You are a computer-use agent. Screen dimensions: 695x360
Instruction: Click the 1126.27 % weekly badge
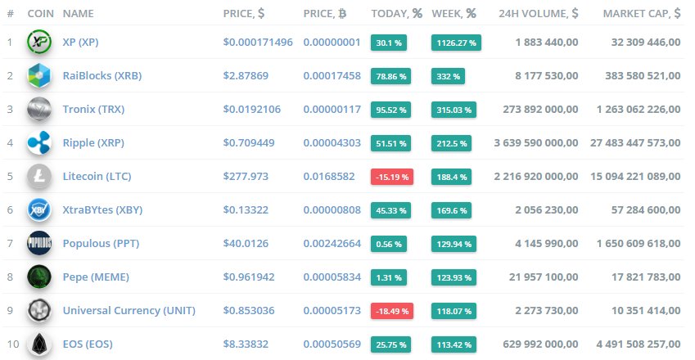(456, 43)
